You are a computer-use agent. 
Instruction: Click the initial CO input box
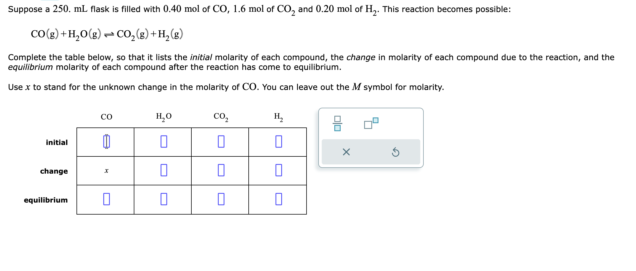point(106,142)
